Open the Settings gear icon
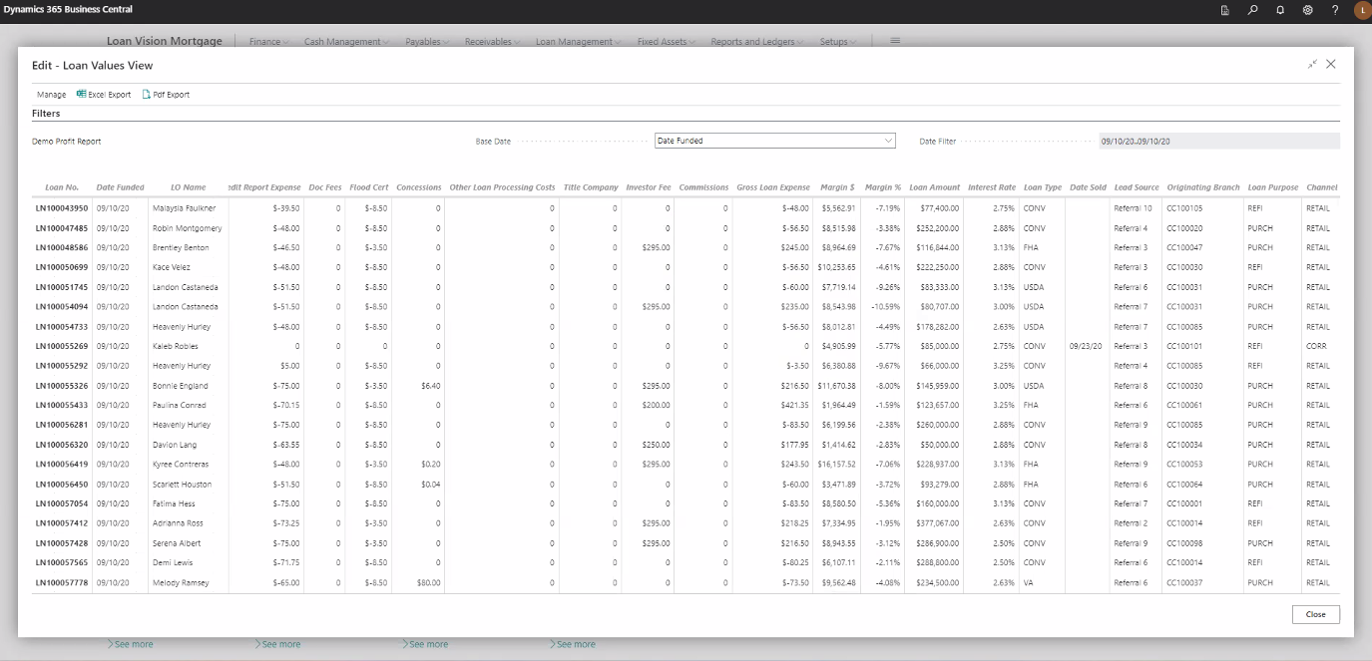1372x661 pixels. coord(1307,8)
